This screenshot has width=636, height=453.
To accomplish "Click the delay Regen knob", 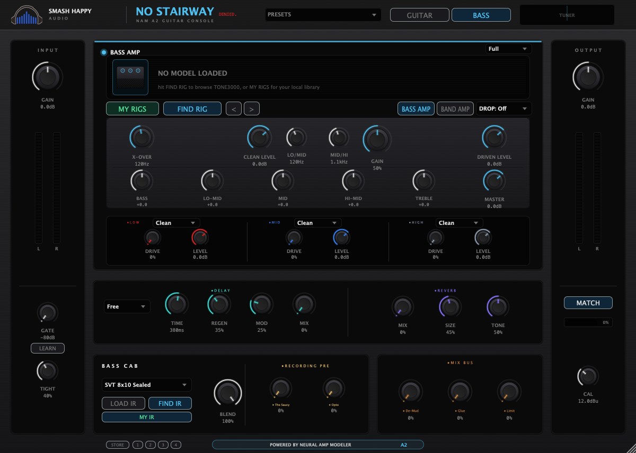I will [x=219, y=304].
